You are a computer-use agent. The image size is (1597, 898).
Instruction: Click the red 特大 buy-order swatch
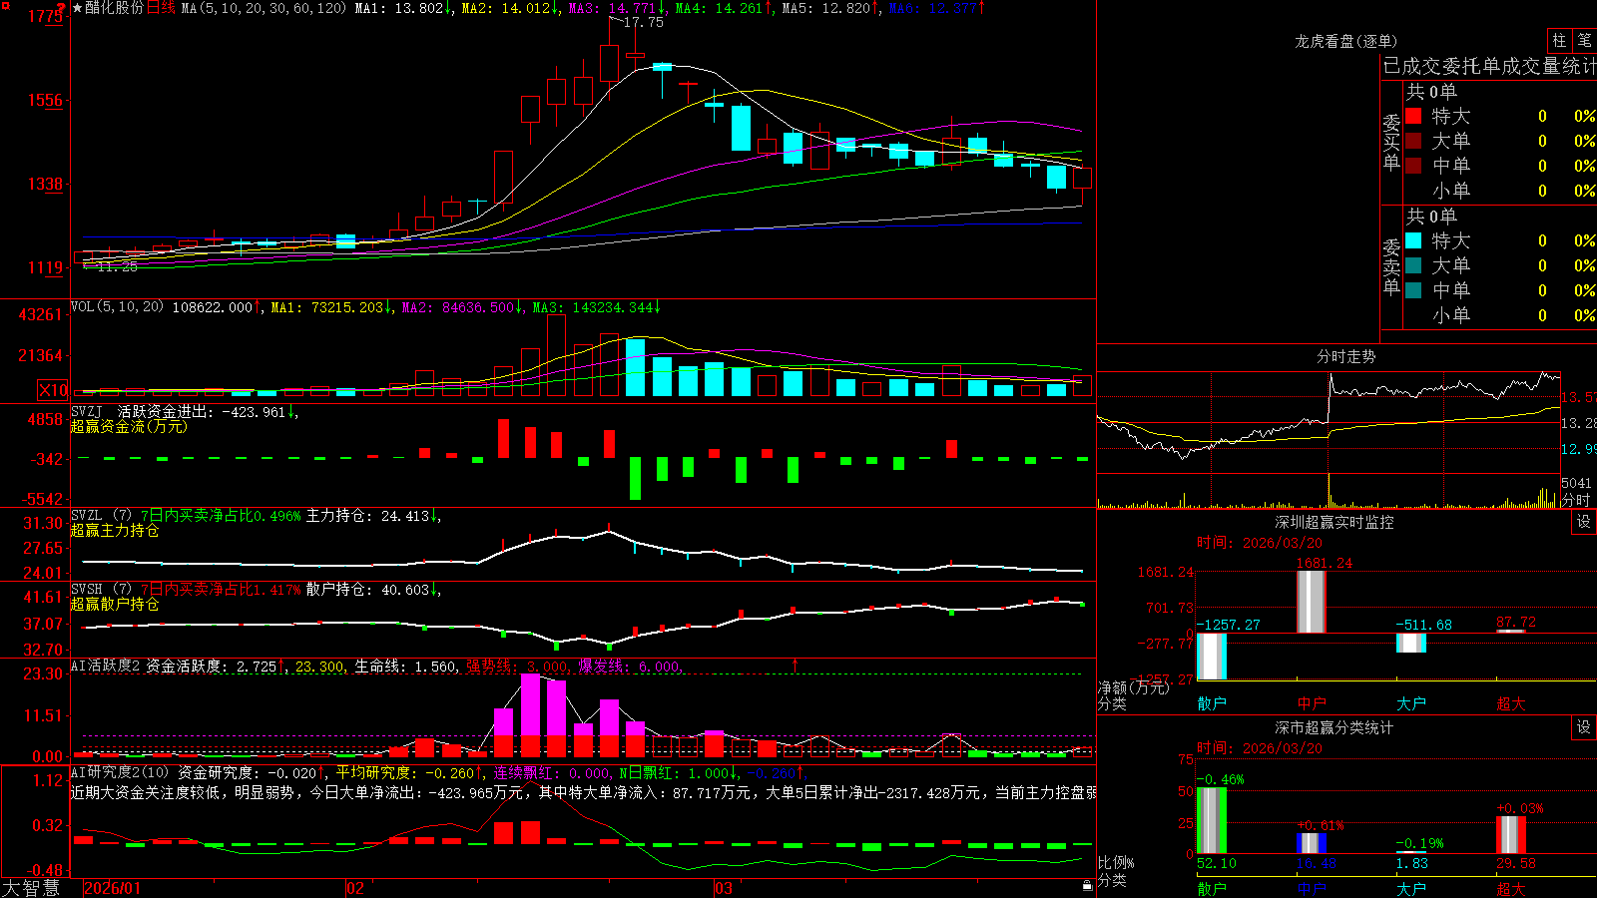coord(1413,116)
